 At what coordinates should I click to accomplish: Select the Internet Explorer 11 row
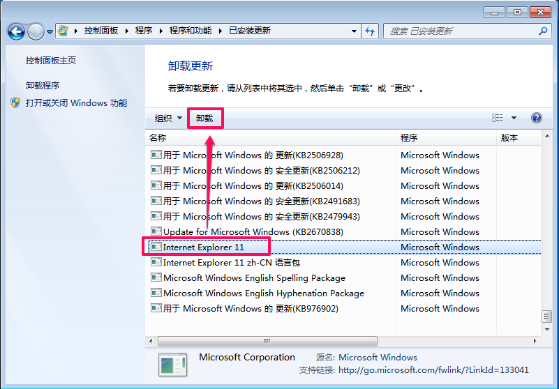pos(343,247)
